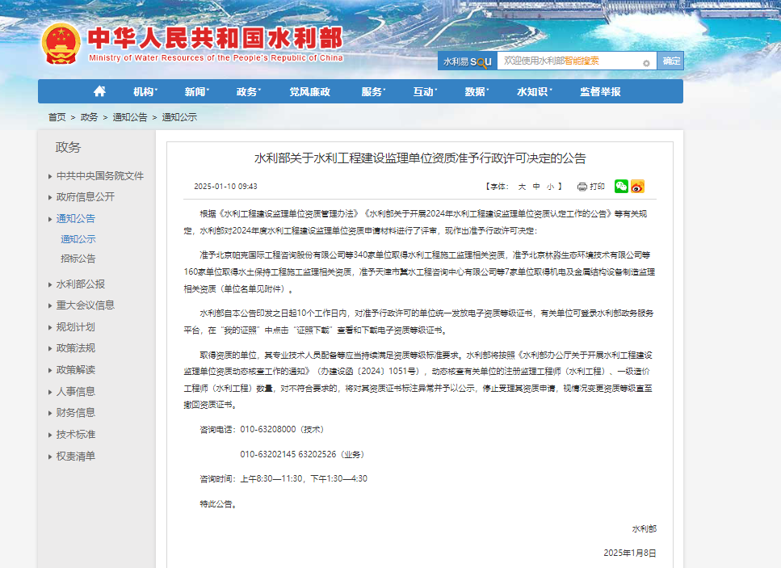781x568 pixels.
Task: Click phone number 010-63208000（技术）
Action: tap(282, 430)
